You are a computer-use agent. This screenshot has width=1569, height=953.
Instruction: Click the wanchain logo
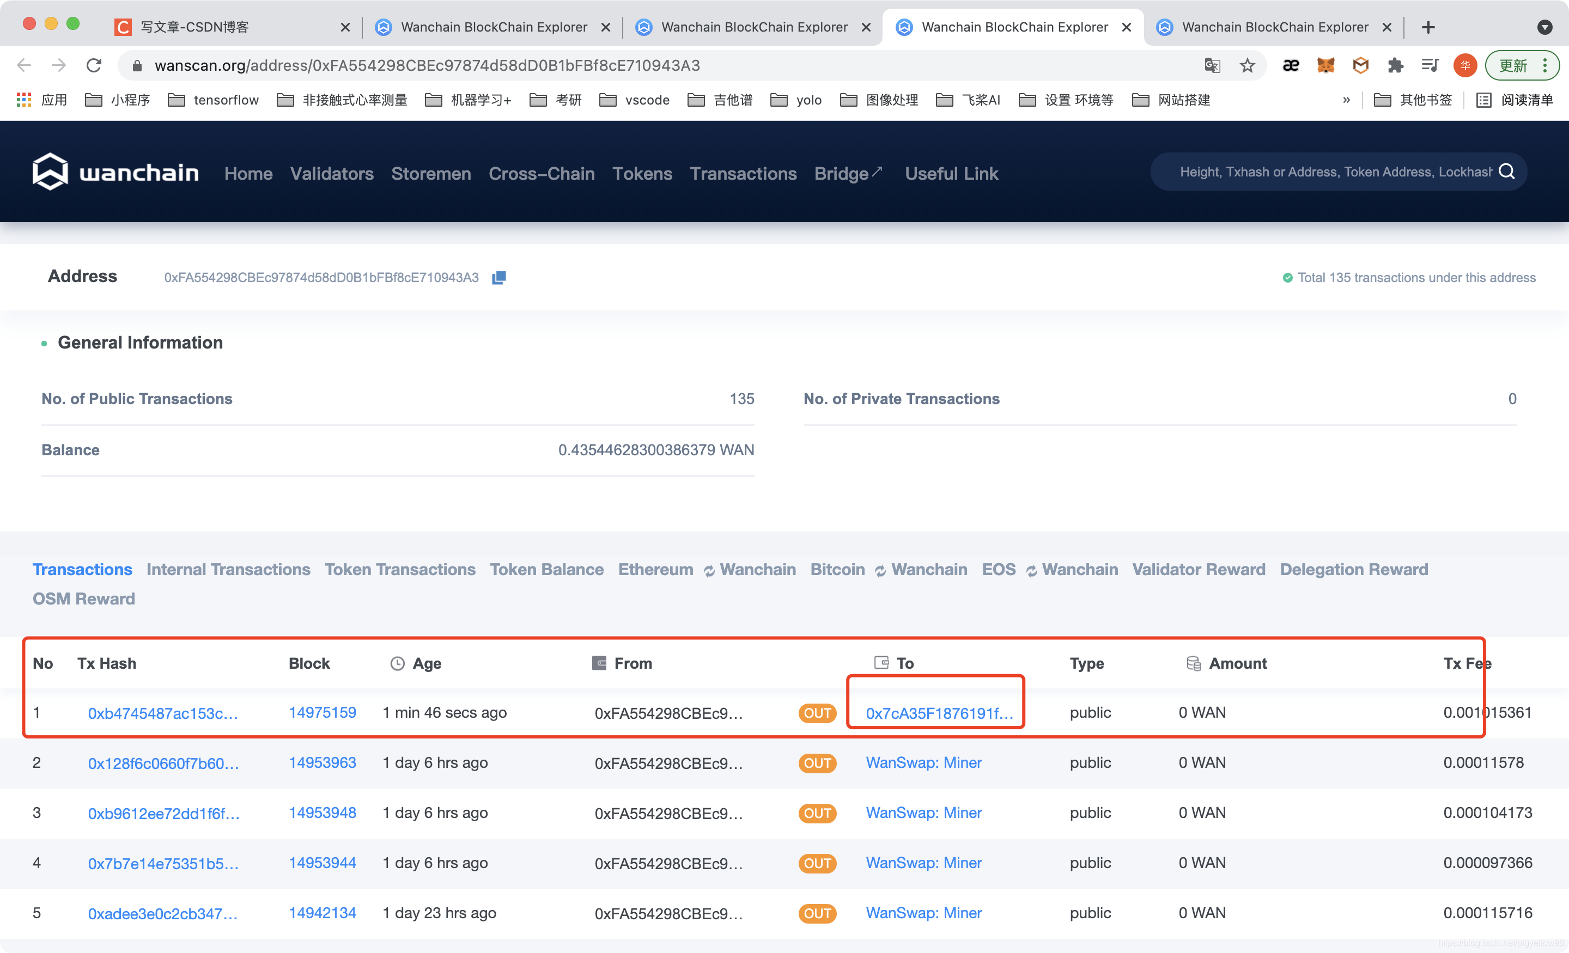[x=115, y=172]
